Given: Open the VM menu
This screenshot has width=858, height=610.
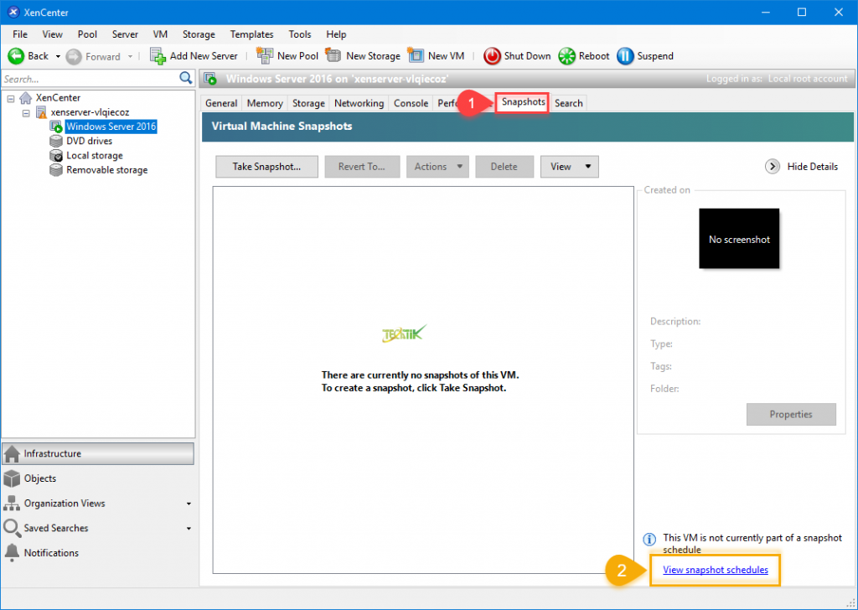Looking at the screenshot, I should pyautogui.click(x=159, y=34).
